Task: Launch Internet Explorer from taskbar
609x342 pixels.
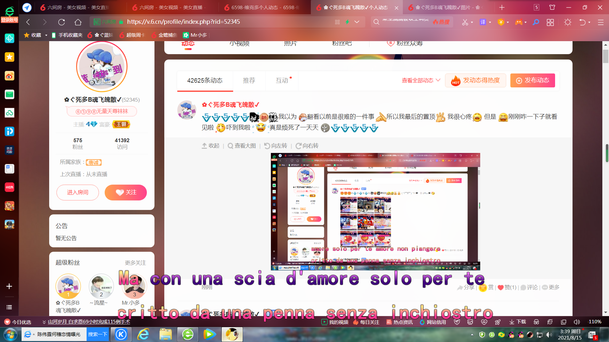Action: click(x=143, y=334)
